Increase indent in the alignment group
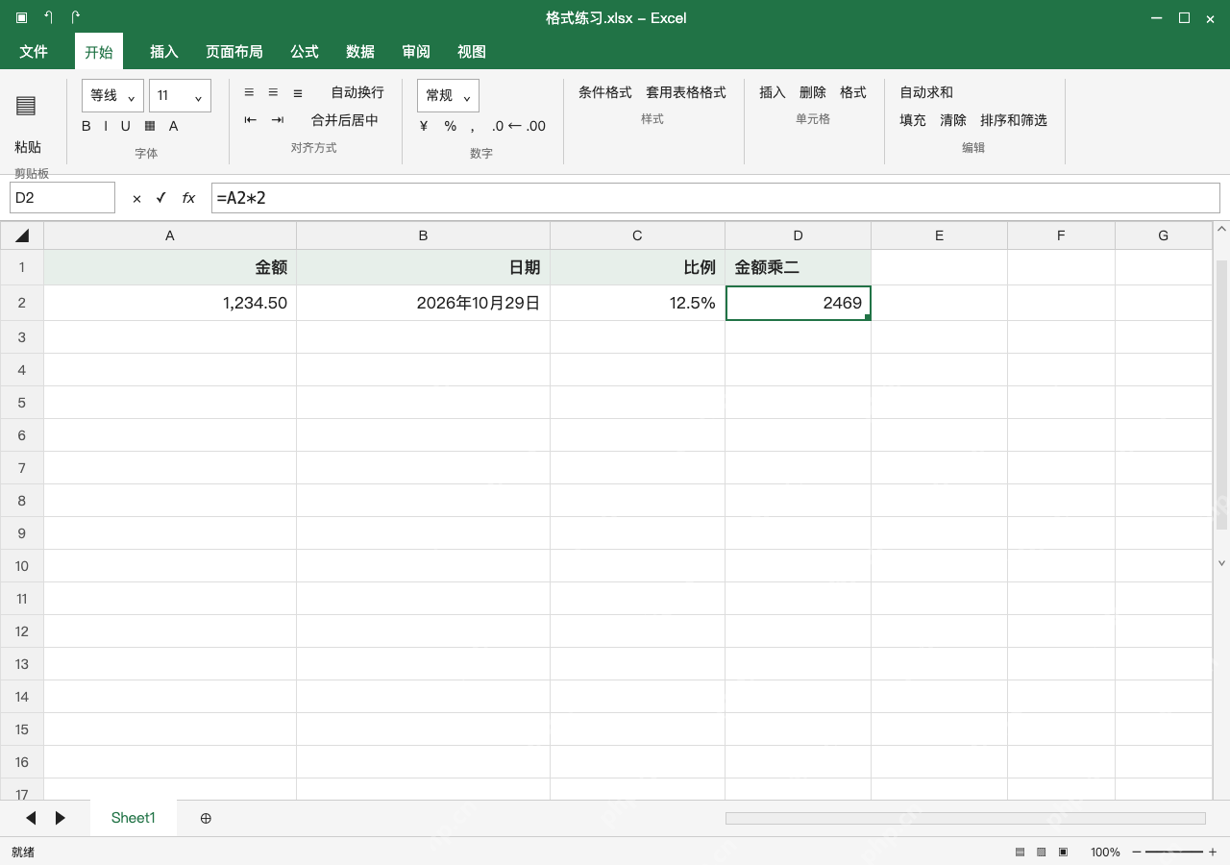The width and height of the screenshot is (1230, 865). tap(278, 120)
